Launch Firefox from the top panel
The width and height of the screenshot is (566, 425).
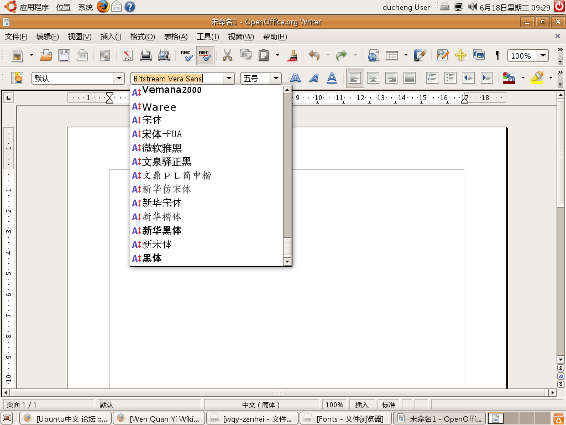pyautogui.click(x=103, y=7)
